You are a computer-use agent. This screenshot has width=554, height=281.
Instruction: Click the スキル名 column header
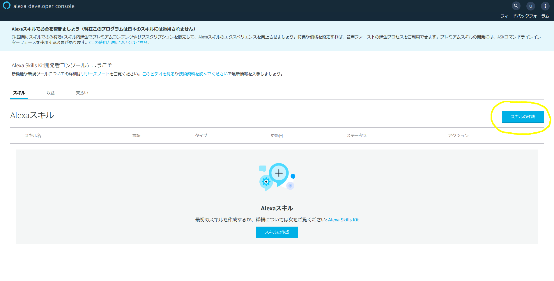tap(33, 136)
